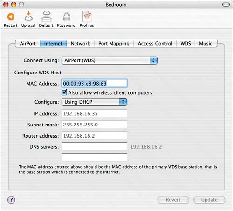Expand the Configure Using DHCP dropdown
The image size is (233, 211).
(x=94, y=102)
